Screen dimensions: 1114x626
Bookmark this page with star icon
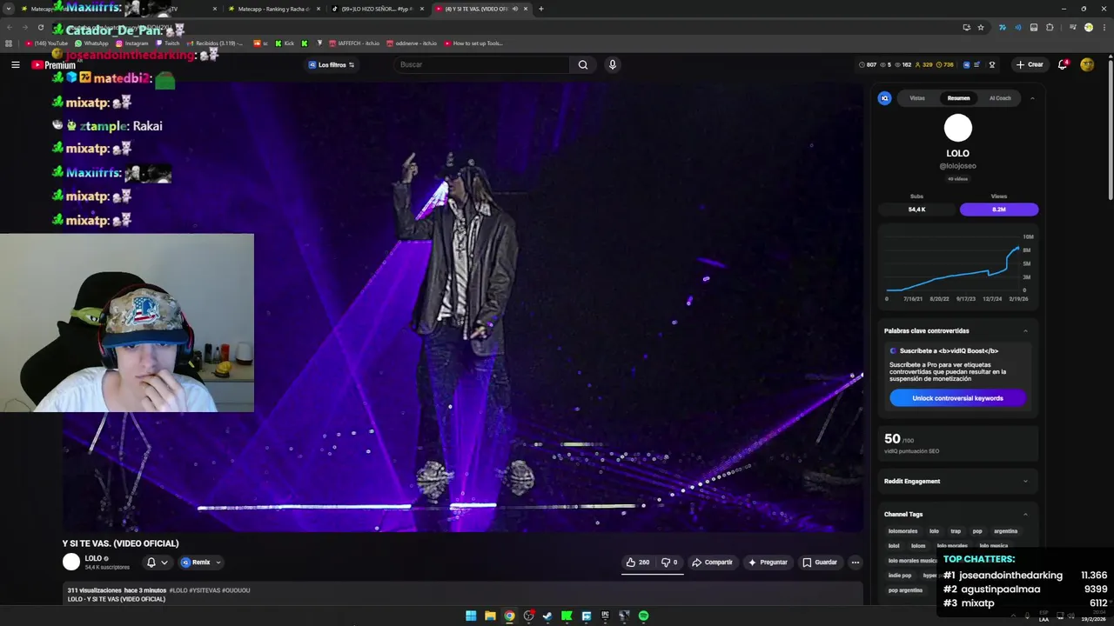click(x=981, y=27)
